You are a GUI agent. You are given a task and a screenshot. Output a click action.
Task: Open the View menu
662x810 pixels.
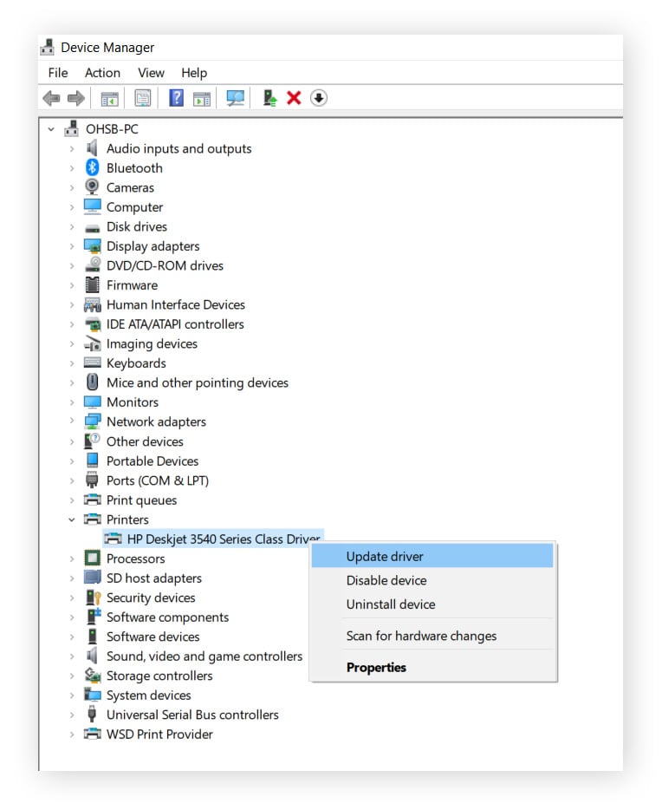151,73
